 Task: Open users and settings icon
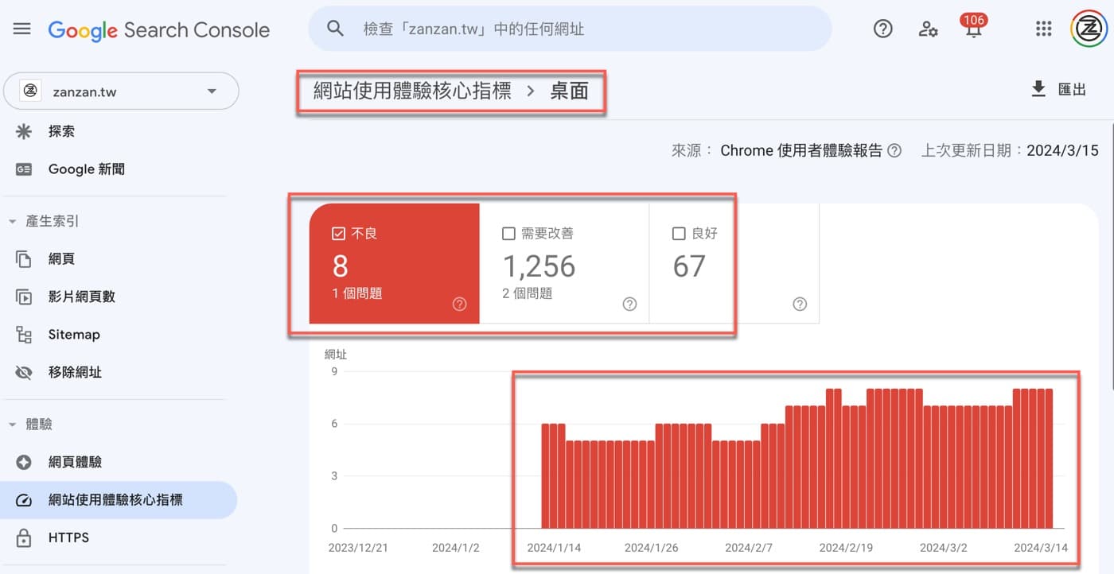928,29
